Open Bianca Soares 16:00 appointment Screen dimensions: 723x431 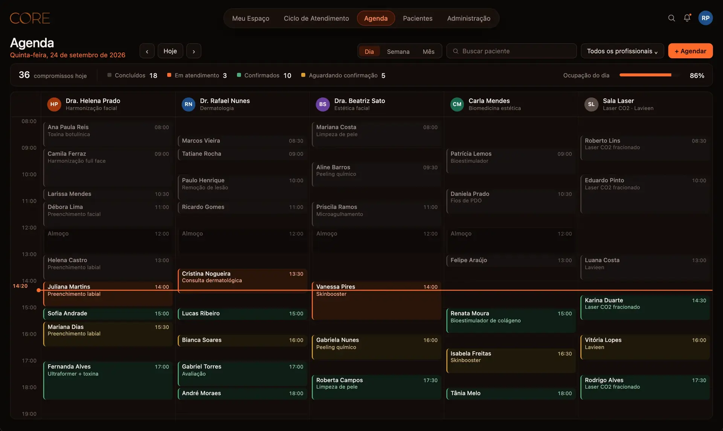243,340
